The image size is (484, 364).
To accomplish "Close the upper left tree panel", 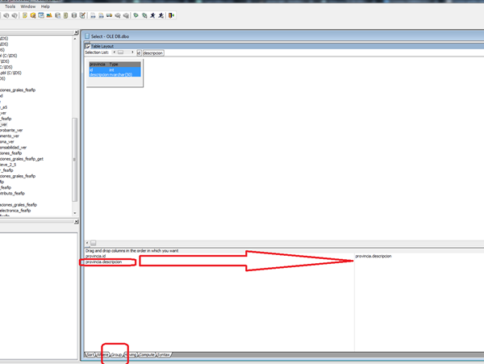I will point(77,32).
